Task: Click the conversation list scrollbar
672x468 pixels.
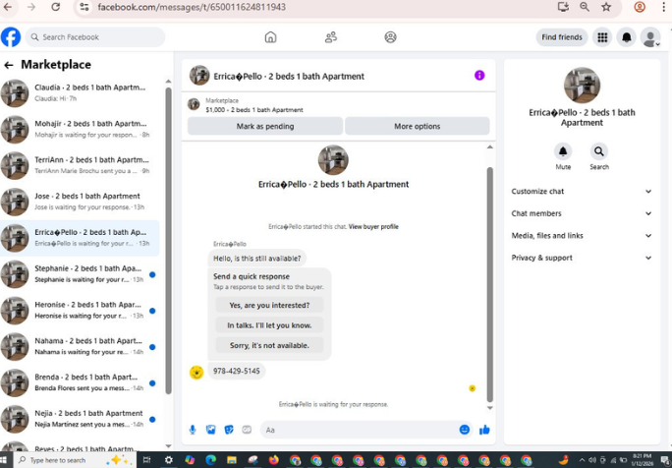Action: click(x=168, y=240)
